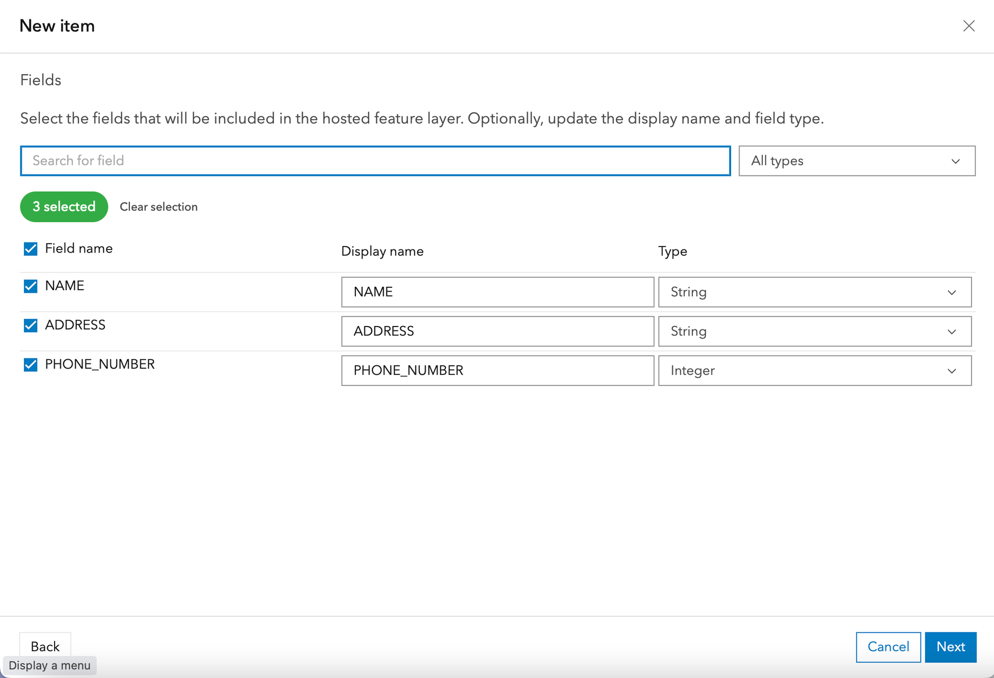
Task: Cancel the new item creation
Action: [x=888, y=647]
